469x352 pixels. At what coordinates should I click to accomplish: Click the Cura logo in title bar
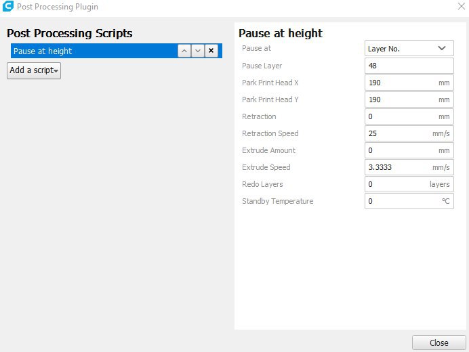tap(8, 7)
